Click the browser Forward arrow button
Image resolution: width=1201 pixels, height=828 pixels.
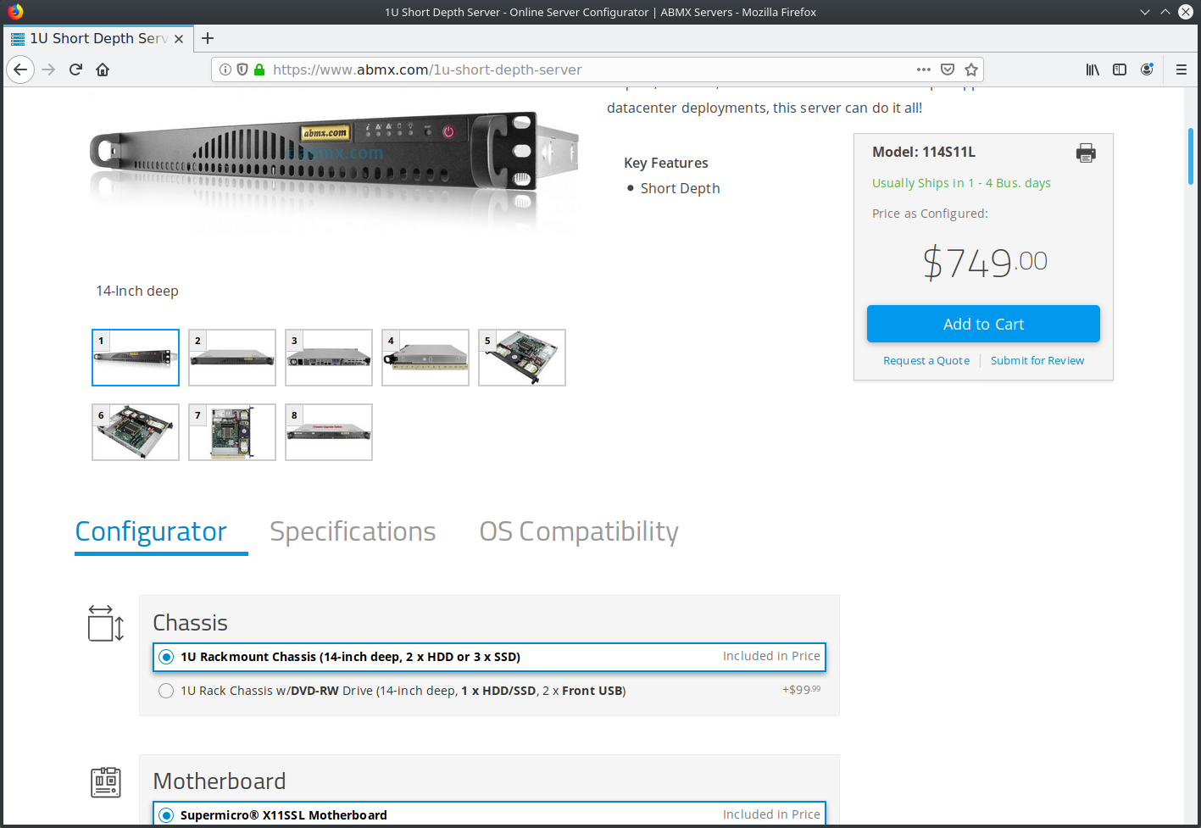(x=48, y=69)
